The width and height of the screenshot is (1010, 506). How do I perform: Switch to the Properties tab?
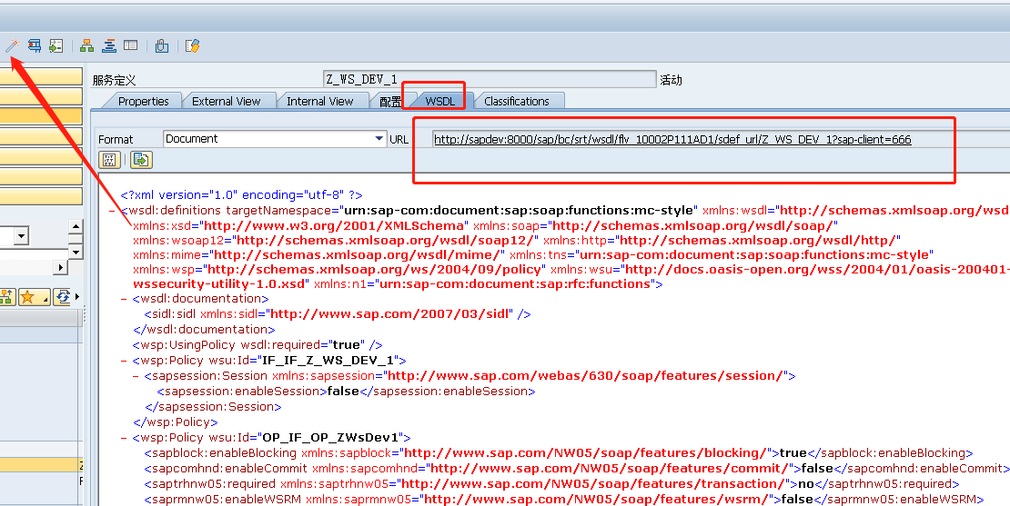click(143, 102)
